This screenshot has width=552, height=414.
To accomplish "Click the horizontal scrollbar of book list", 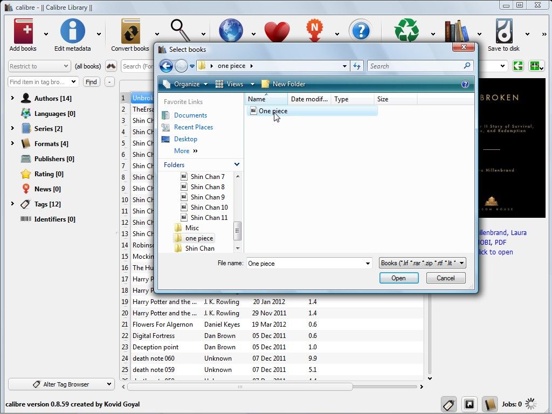I will pyautogui.click(x=240, y=387).
